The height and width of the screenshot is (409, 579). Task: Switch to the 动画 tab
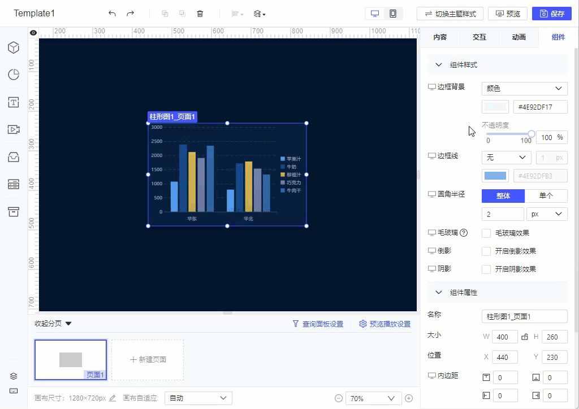pos(518,37)
